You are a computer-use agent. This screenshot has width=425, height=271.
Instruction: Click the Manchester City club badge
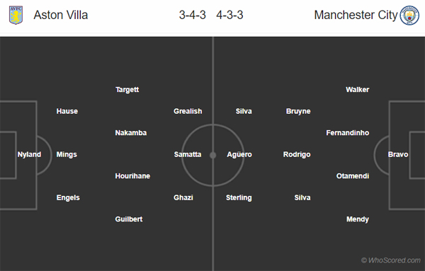coord(409,16)
